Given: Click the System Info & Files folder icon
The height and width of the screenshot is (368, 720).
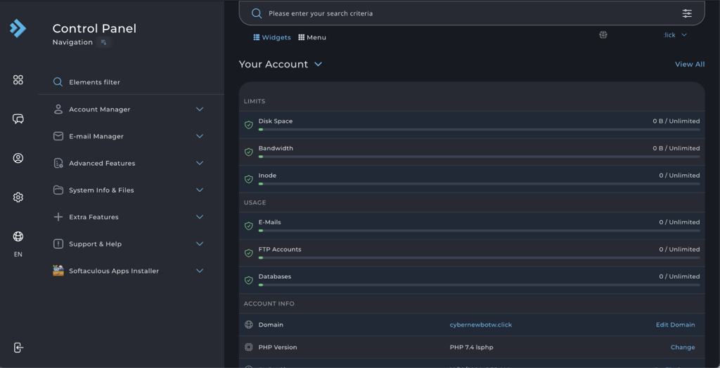Looking at the screenshot, I should point(58,190).
